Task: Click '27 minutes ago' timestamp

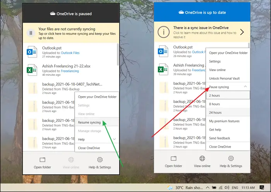Action: coord(51,56)
